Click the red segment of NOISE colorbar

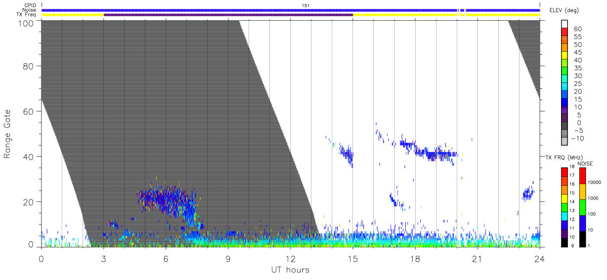pos(583,175)
